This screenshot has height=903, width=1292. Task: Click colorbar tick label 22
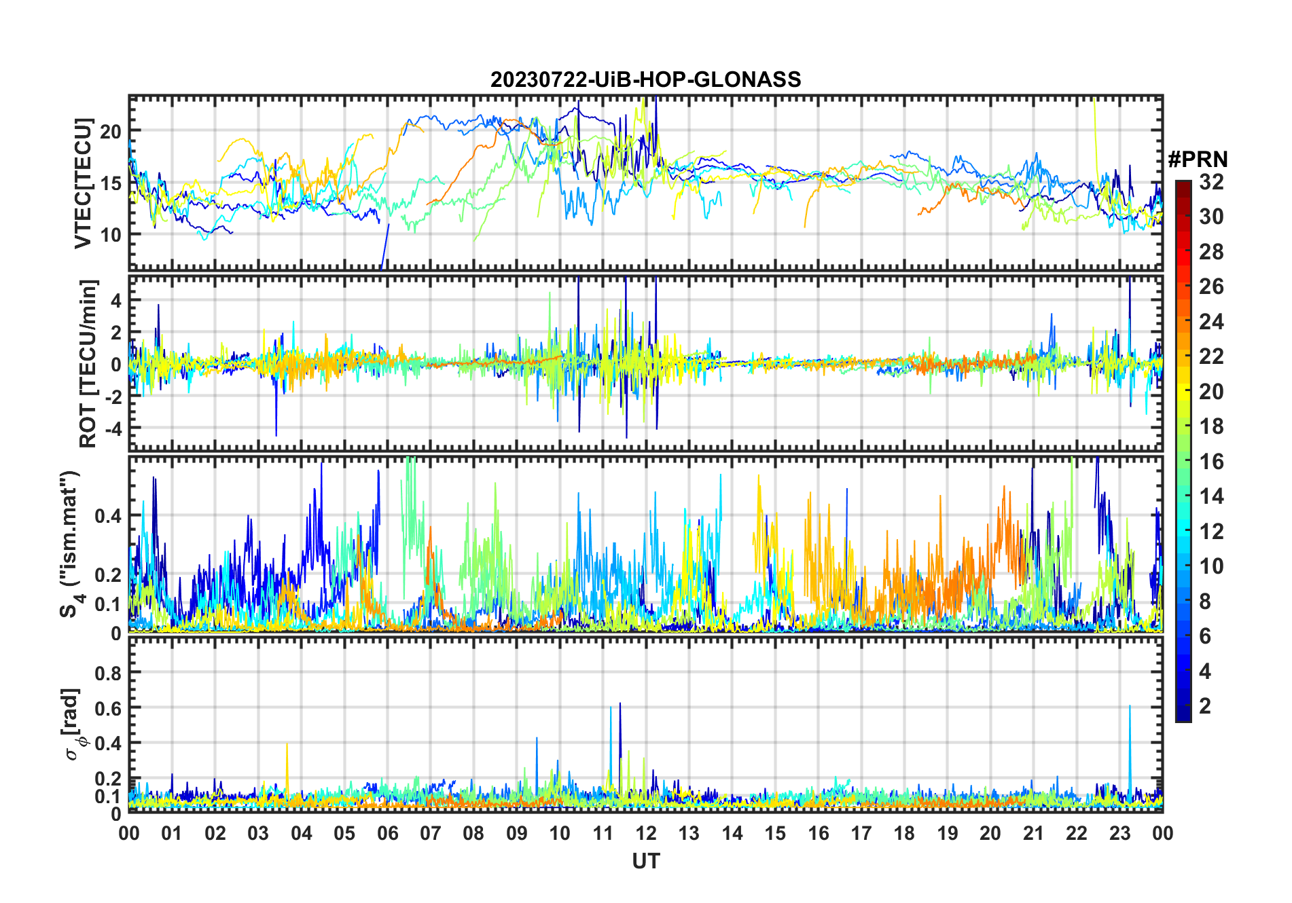[1211, 356]
